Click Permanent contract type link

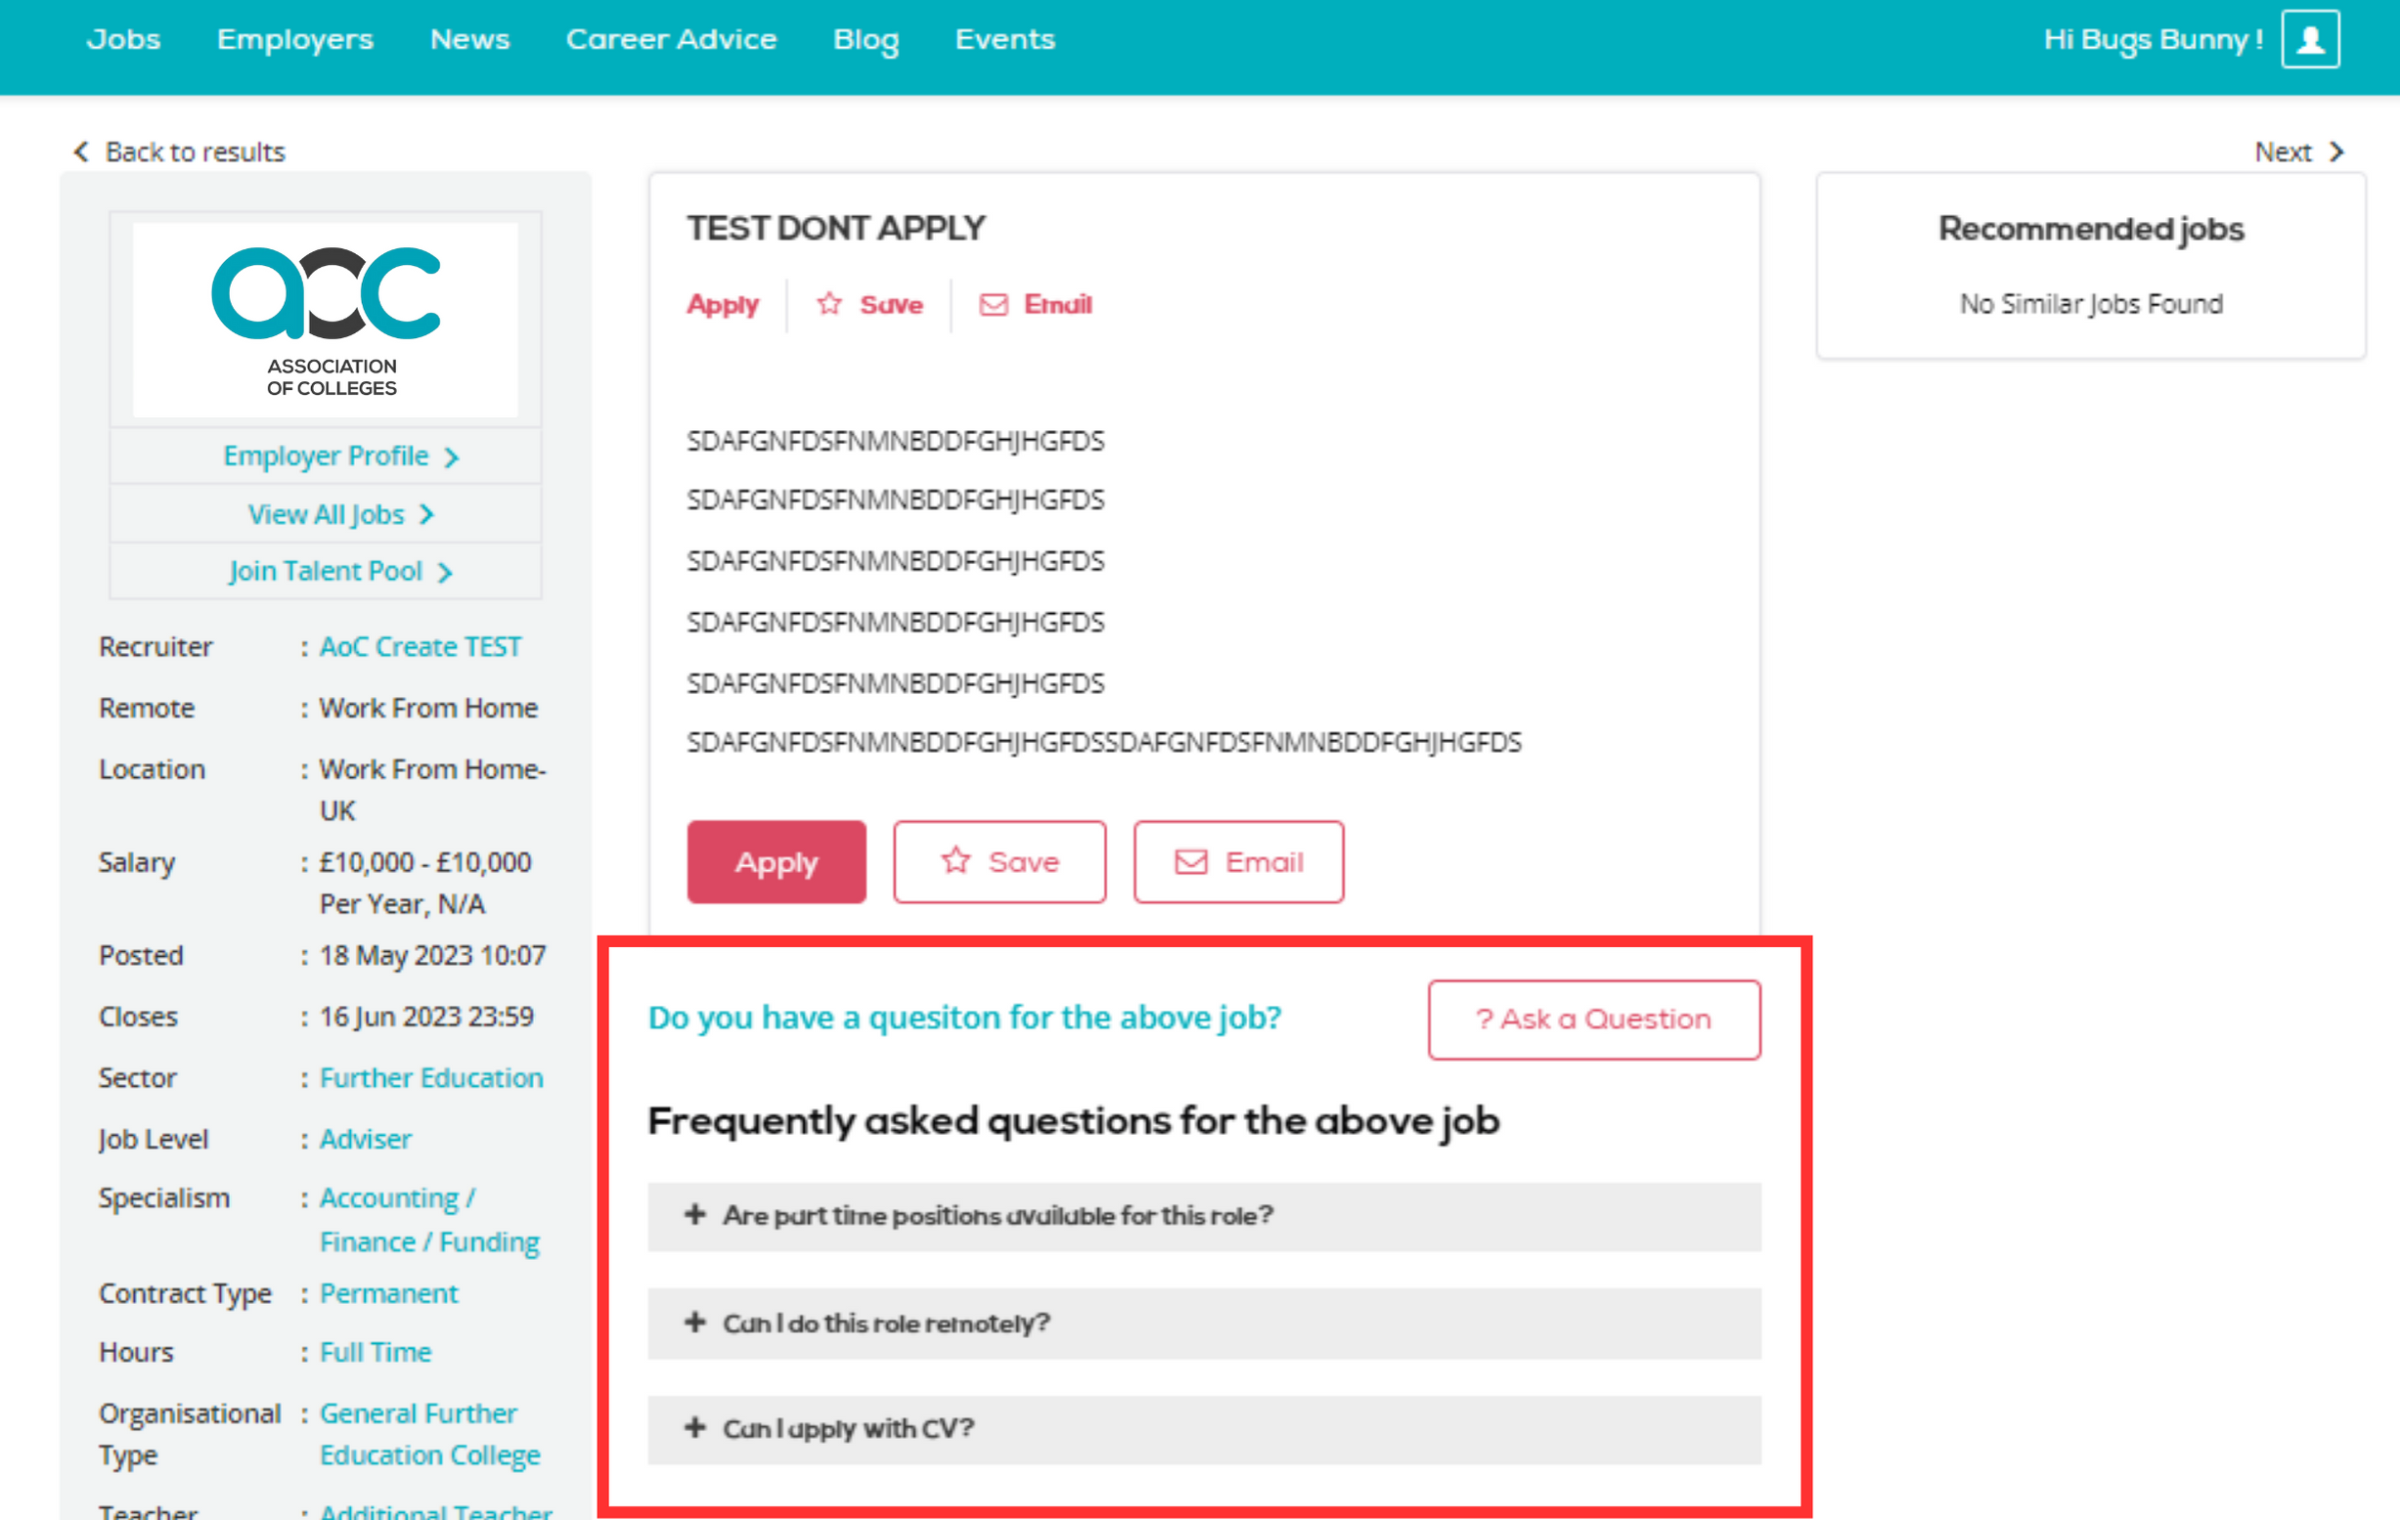coord(388,1293)
